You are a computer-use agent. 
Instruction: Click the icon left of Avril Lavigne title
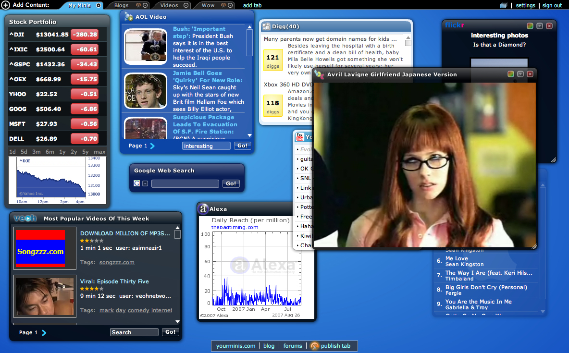[x=319, y=74]
